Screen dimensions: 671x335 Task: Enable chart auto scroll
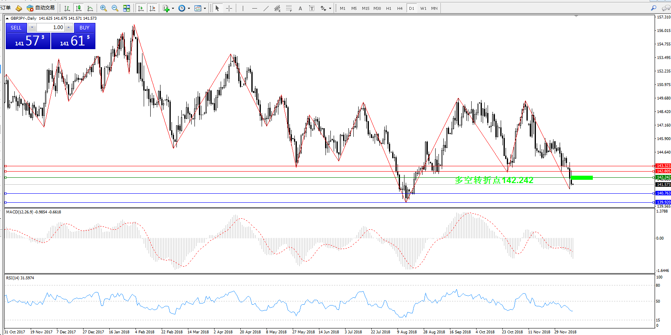pyautogui.click(x=141, y=8)
